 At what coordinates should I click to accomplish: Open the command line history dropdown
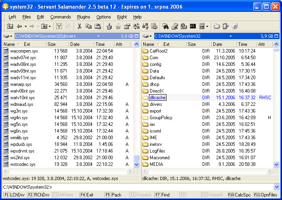(x=277, y=187)
